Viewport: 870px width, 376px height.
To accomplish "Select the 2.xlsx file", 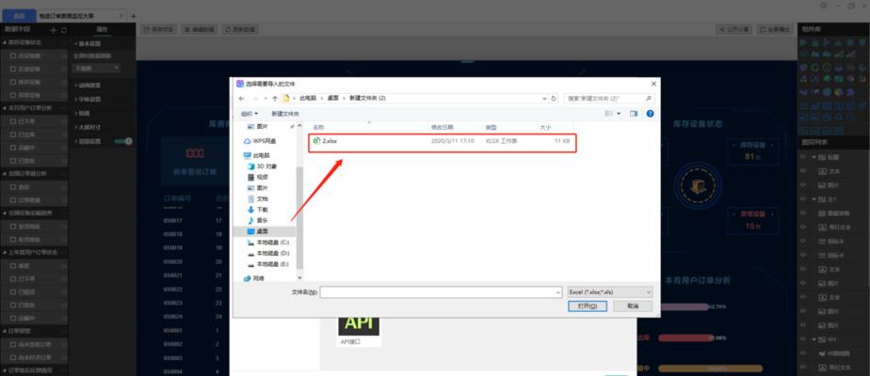I will tap(443, 141).
